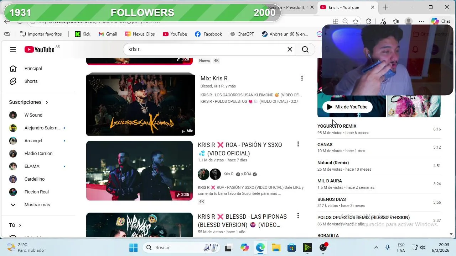Clear the search box with the X icon
This screenshot has height=256, width=456.
tap(290, 49)
